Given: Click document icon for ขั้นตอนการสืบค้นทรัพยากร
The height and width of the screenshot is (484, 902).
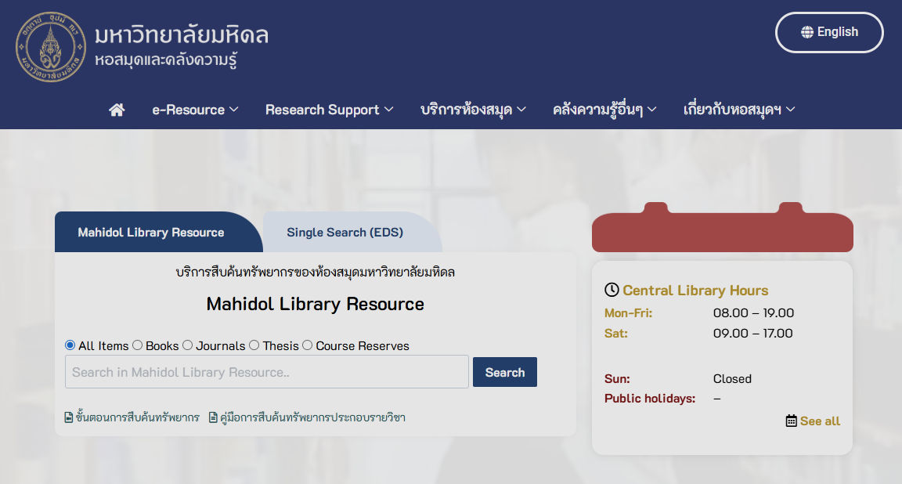Looking at the screenshot, I should tap(69, 417).
